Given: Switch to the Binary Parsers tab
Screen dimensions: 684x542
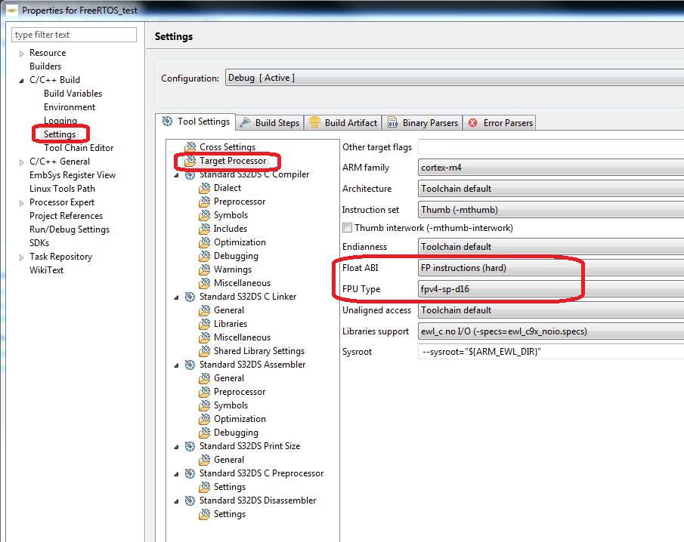Looking at the screenshot, I should 423,123.
